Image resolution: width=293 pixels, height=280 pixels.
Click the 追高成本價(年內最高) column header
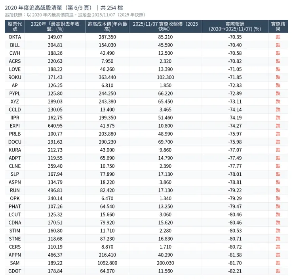[x=107, y=27]
